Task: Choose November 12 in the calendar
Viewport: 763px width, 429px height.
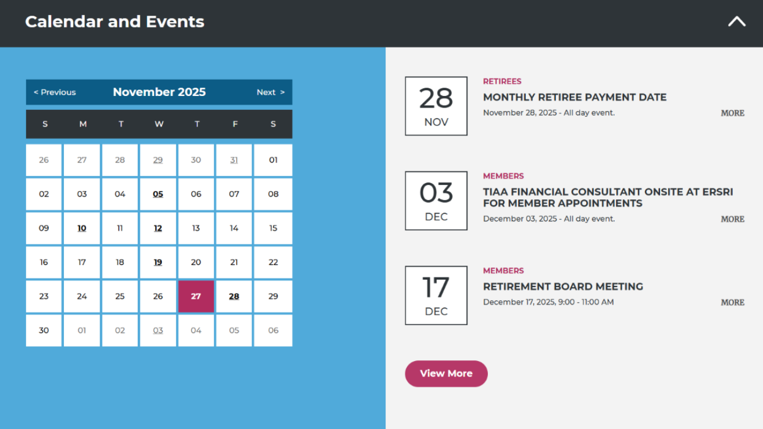Action: 158,228
